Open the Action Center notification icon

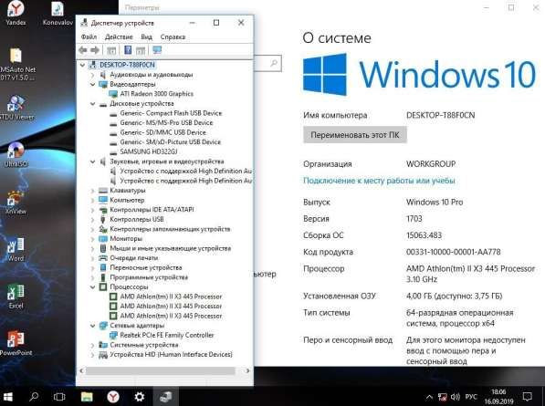(x=528, y=397)
